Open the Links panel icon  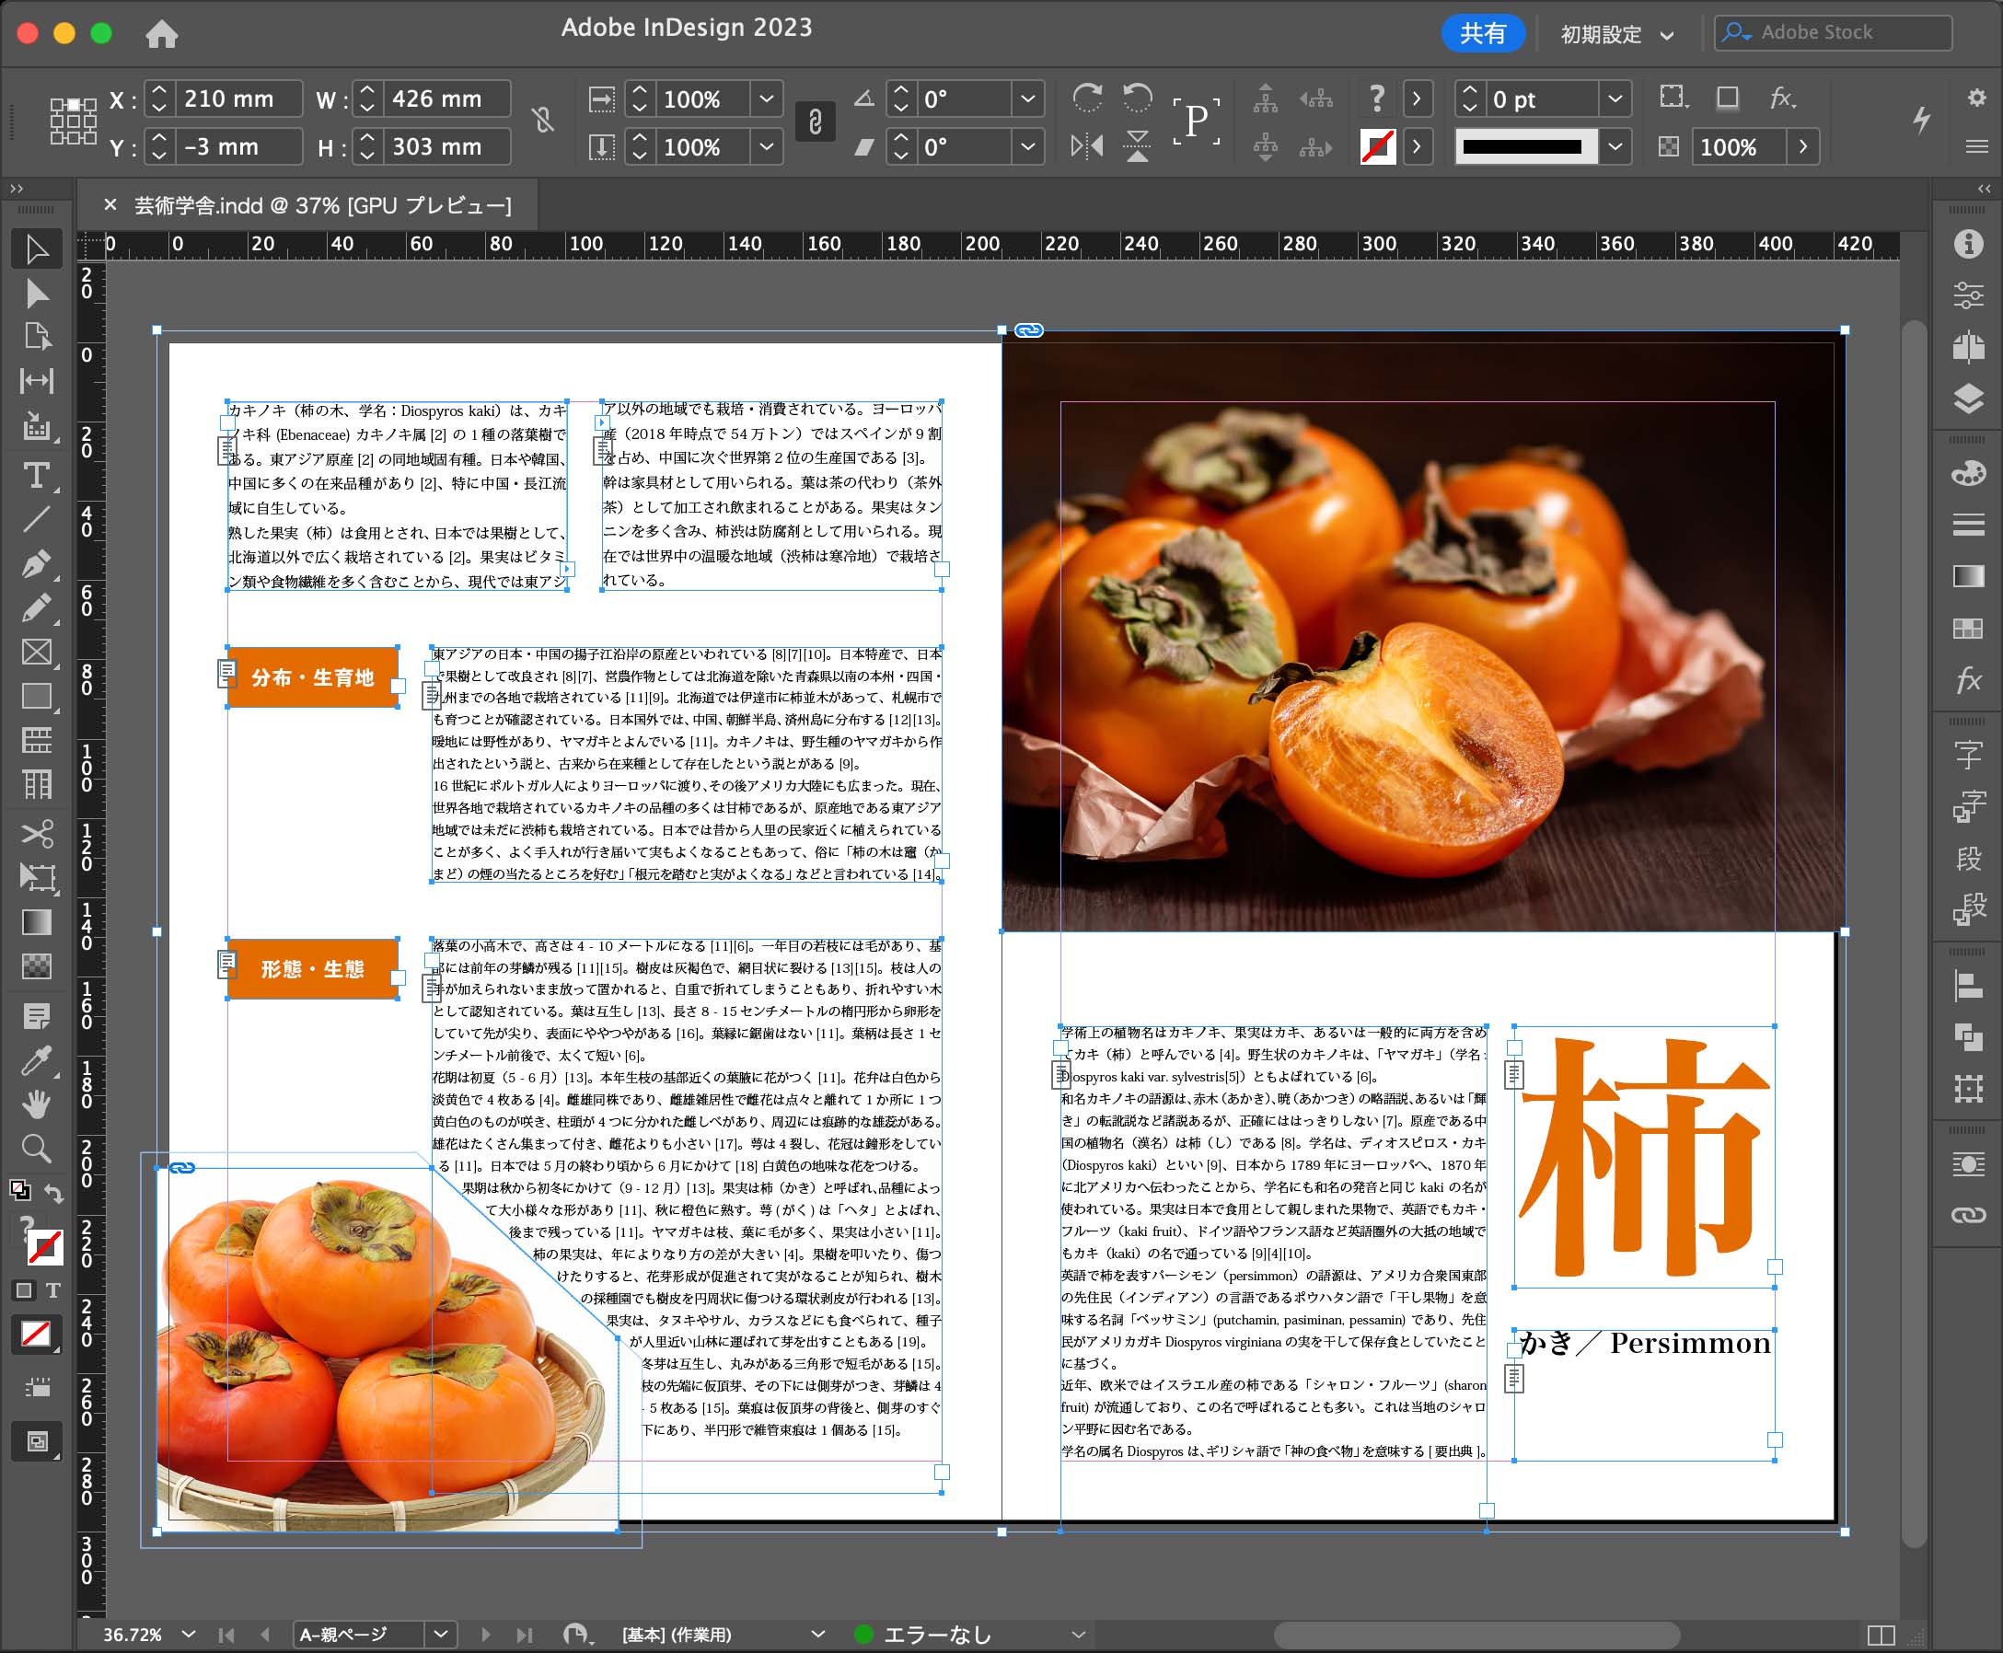pyautogui.click(x=1968, y=1215)
